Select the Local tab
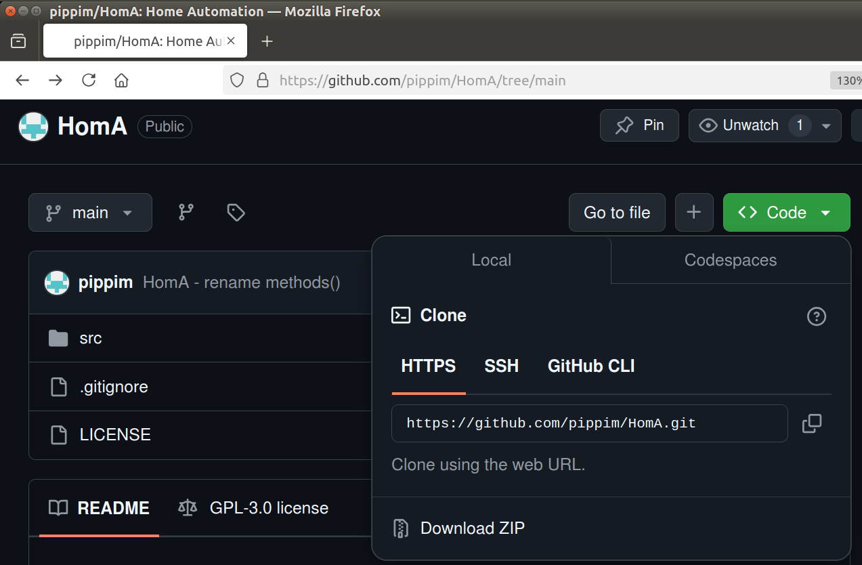The width and height of the screenshot is (862, 565). pyautogui.click(x=491, y=260)
